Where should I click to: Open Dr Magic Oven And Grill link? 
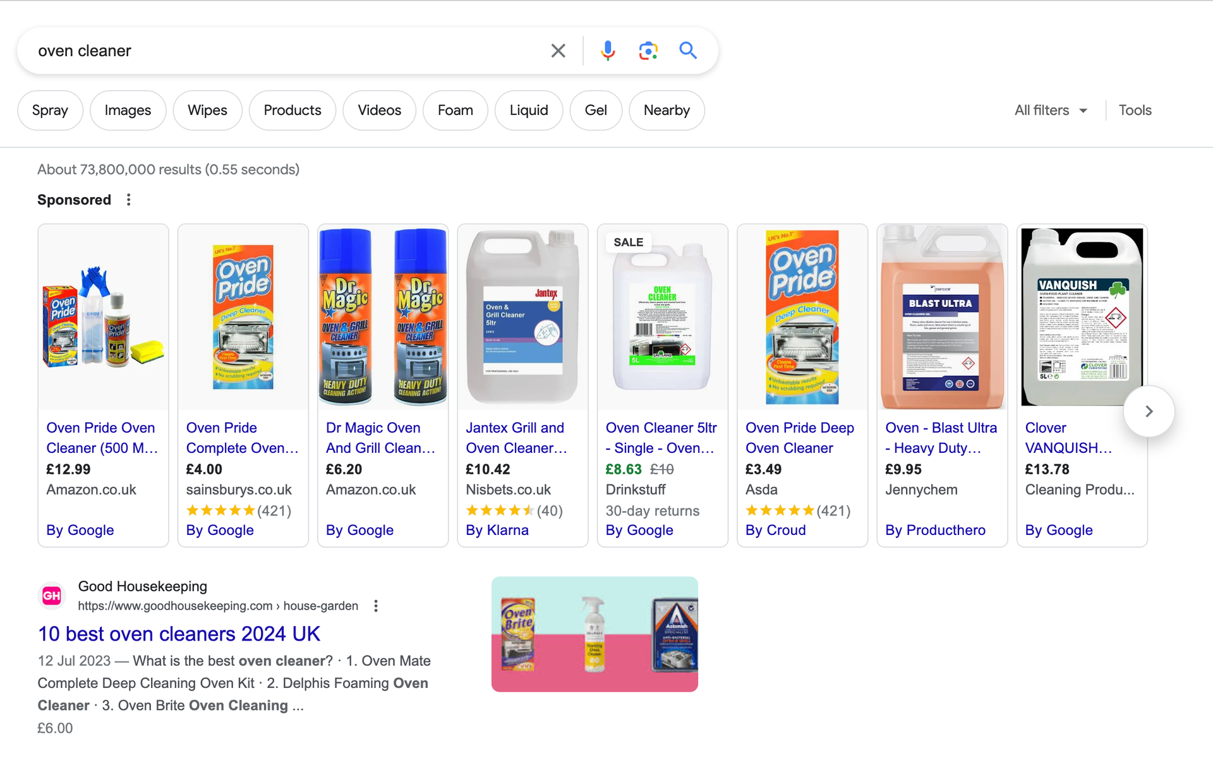(381, 438)
